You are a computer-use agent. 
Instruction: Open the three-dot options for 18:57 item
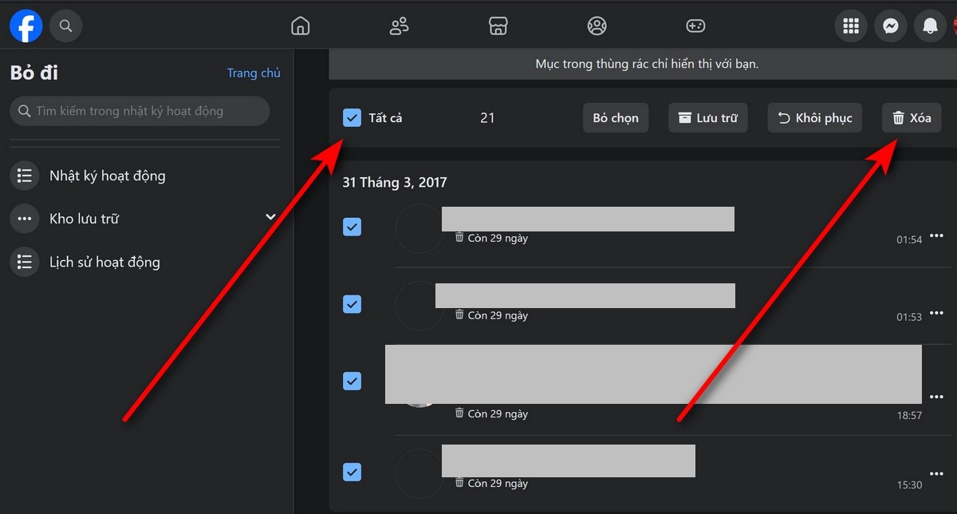tap(936, 396)
